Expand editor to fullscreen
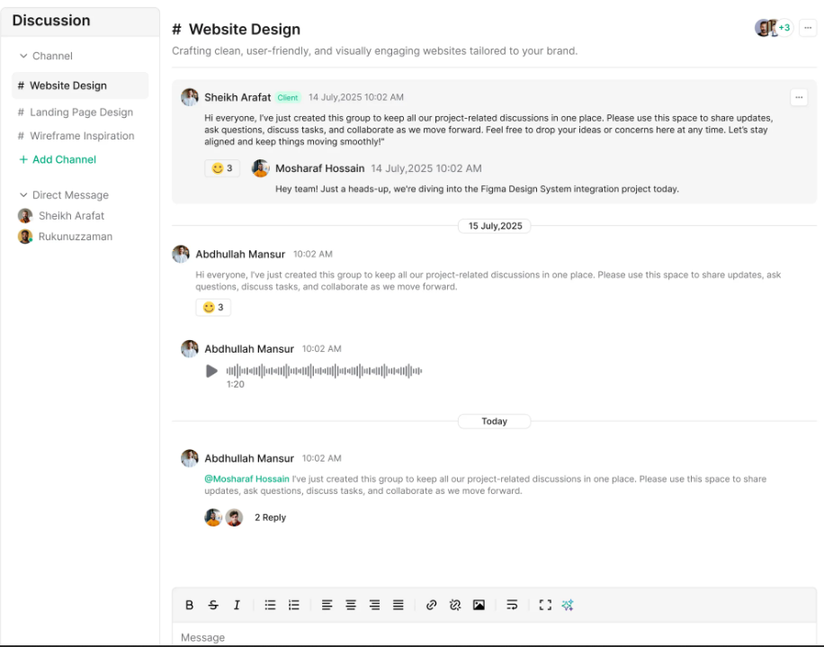 (x=544, y=606)
